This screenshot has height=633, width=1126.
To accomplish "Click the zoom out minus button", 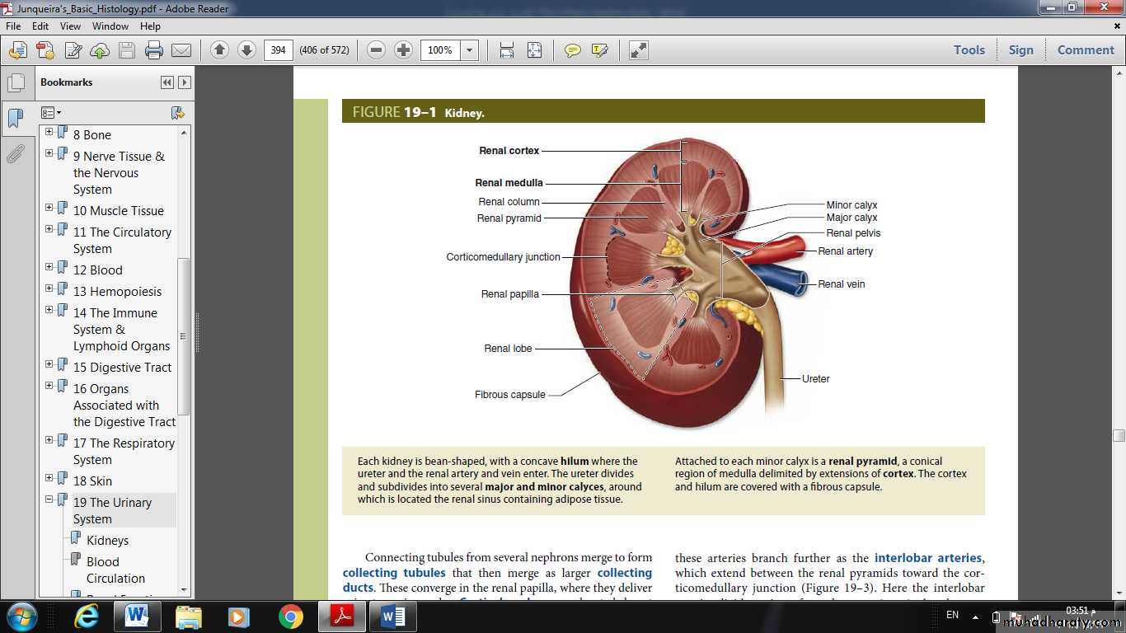I will [376, 50].
